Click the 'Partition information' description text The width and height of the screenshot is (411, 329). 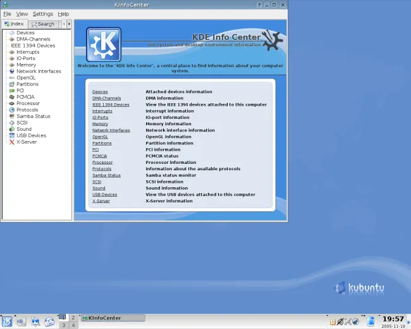pyautogui.click(x=169, y=143)
